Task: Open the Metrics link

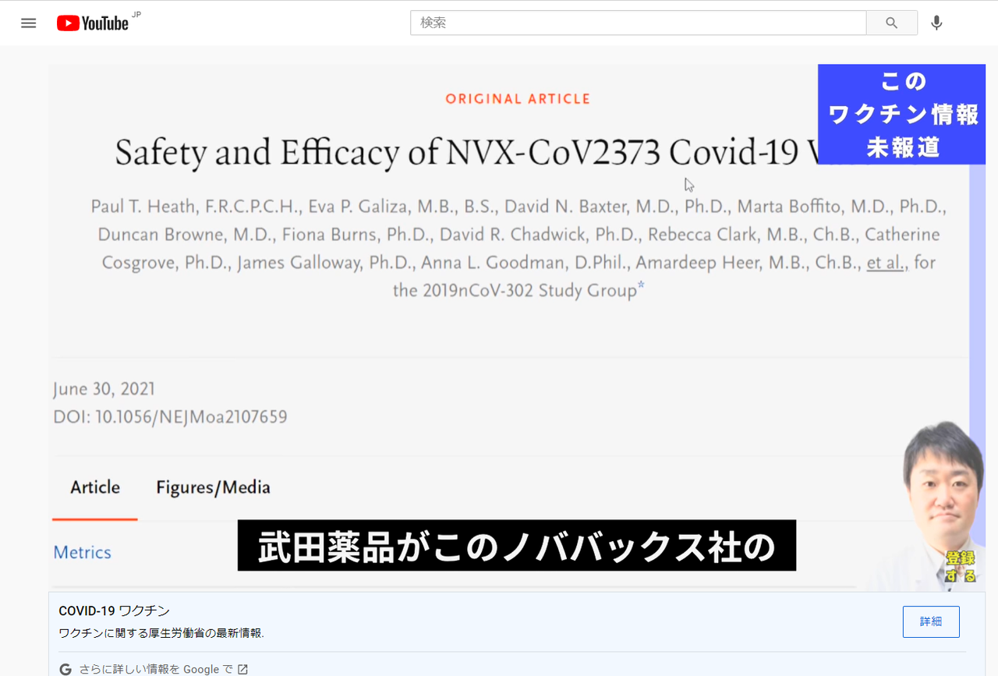Action: click(x=82, y=552)
